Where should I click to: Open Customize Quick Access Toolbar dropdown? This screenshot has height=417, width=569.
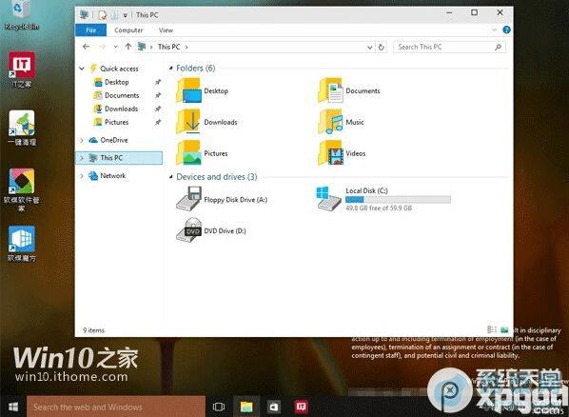[x=126, y=15]
